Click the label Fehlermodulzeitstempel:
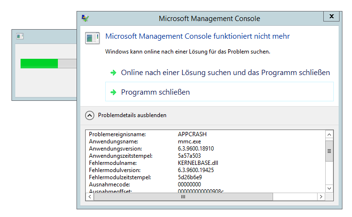The image size is (352, 217). tap(120, 177)
